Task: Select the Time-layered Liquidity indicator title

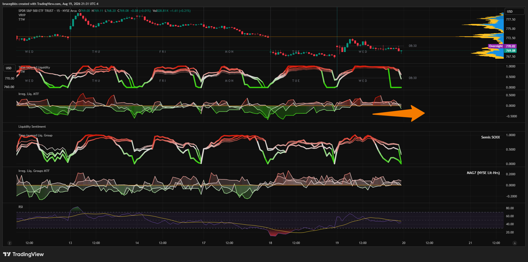Action: 34,67
